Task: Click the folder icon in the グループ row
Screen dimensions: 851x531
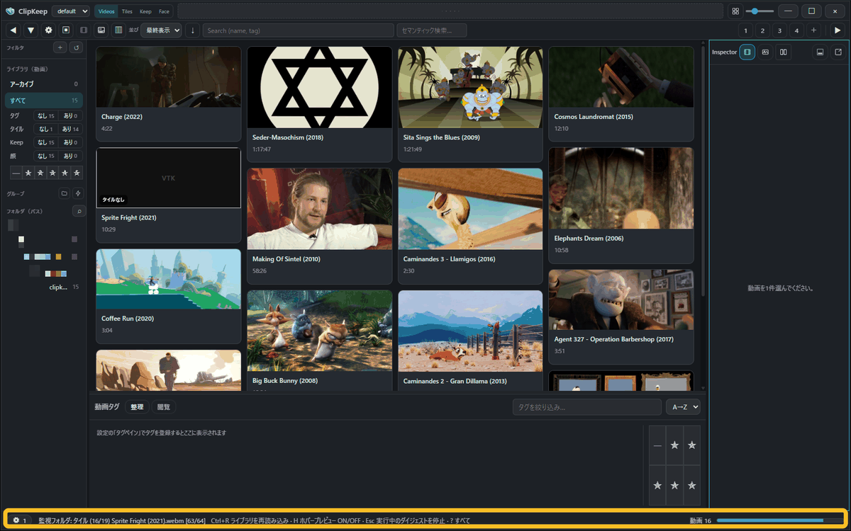Action: 64,193
